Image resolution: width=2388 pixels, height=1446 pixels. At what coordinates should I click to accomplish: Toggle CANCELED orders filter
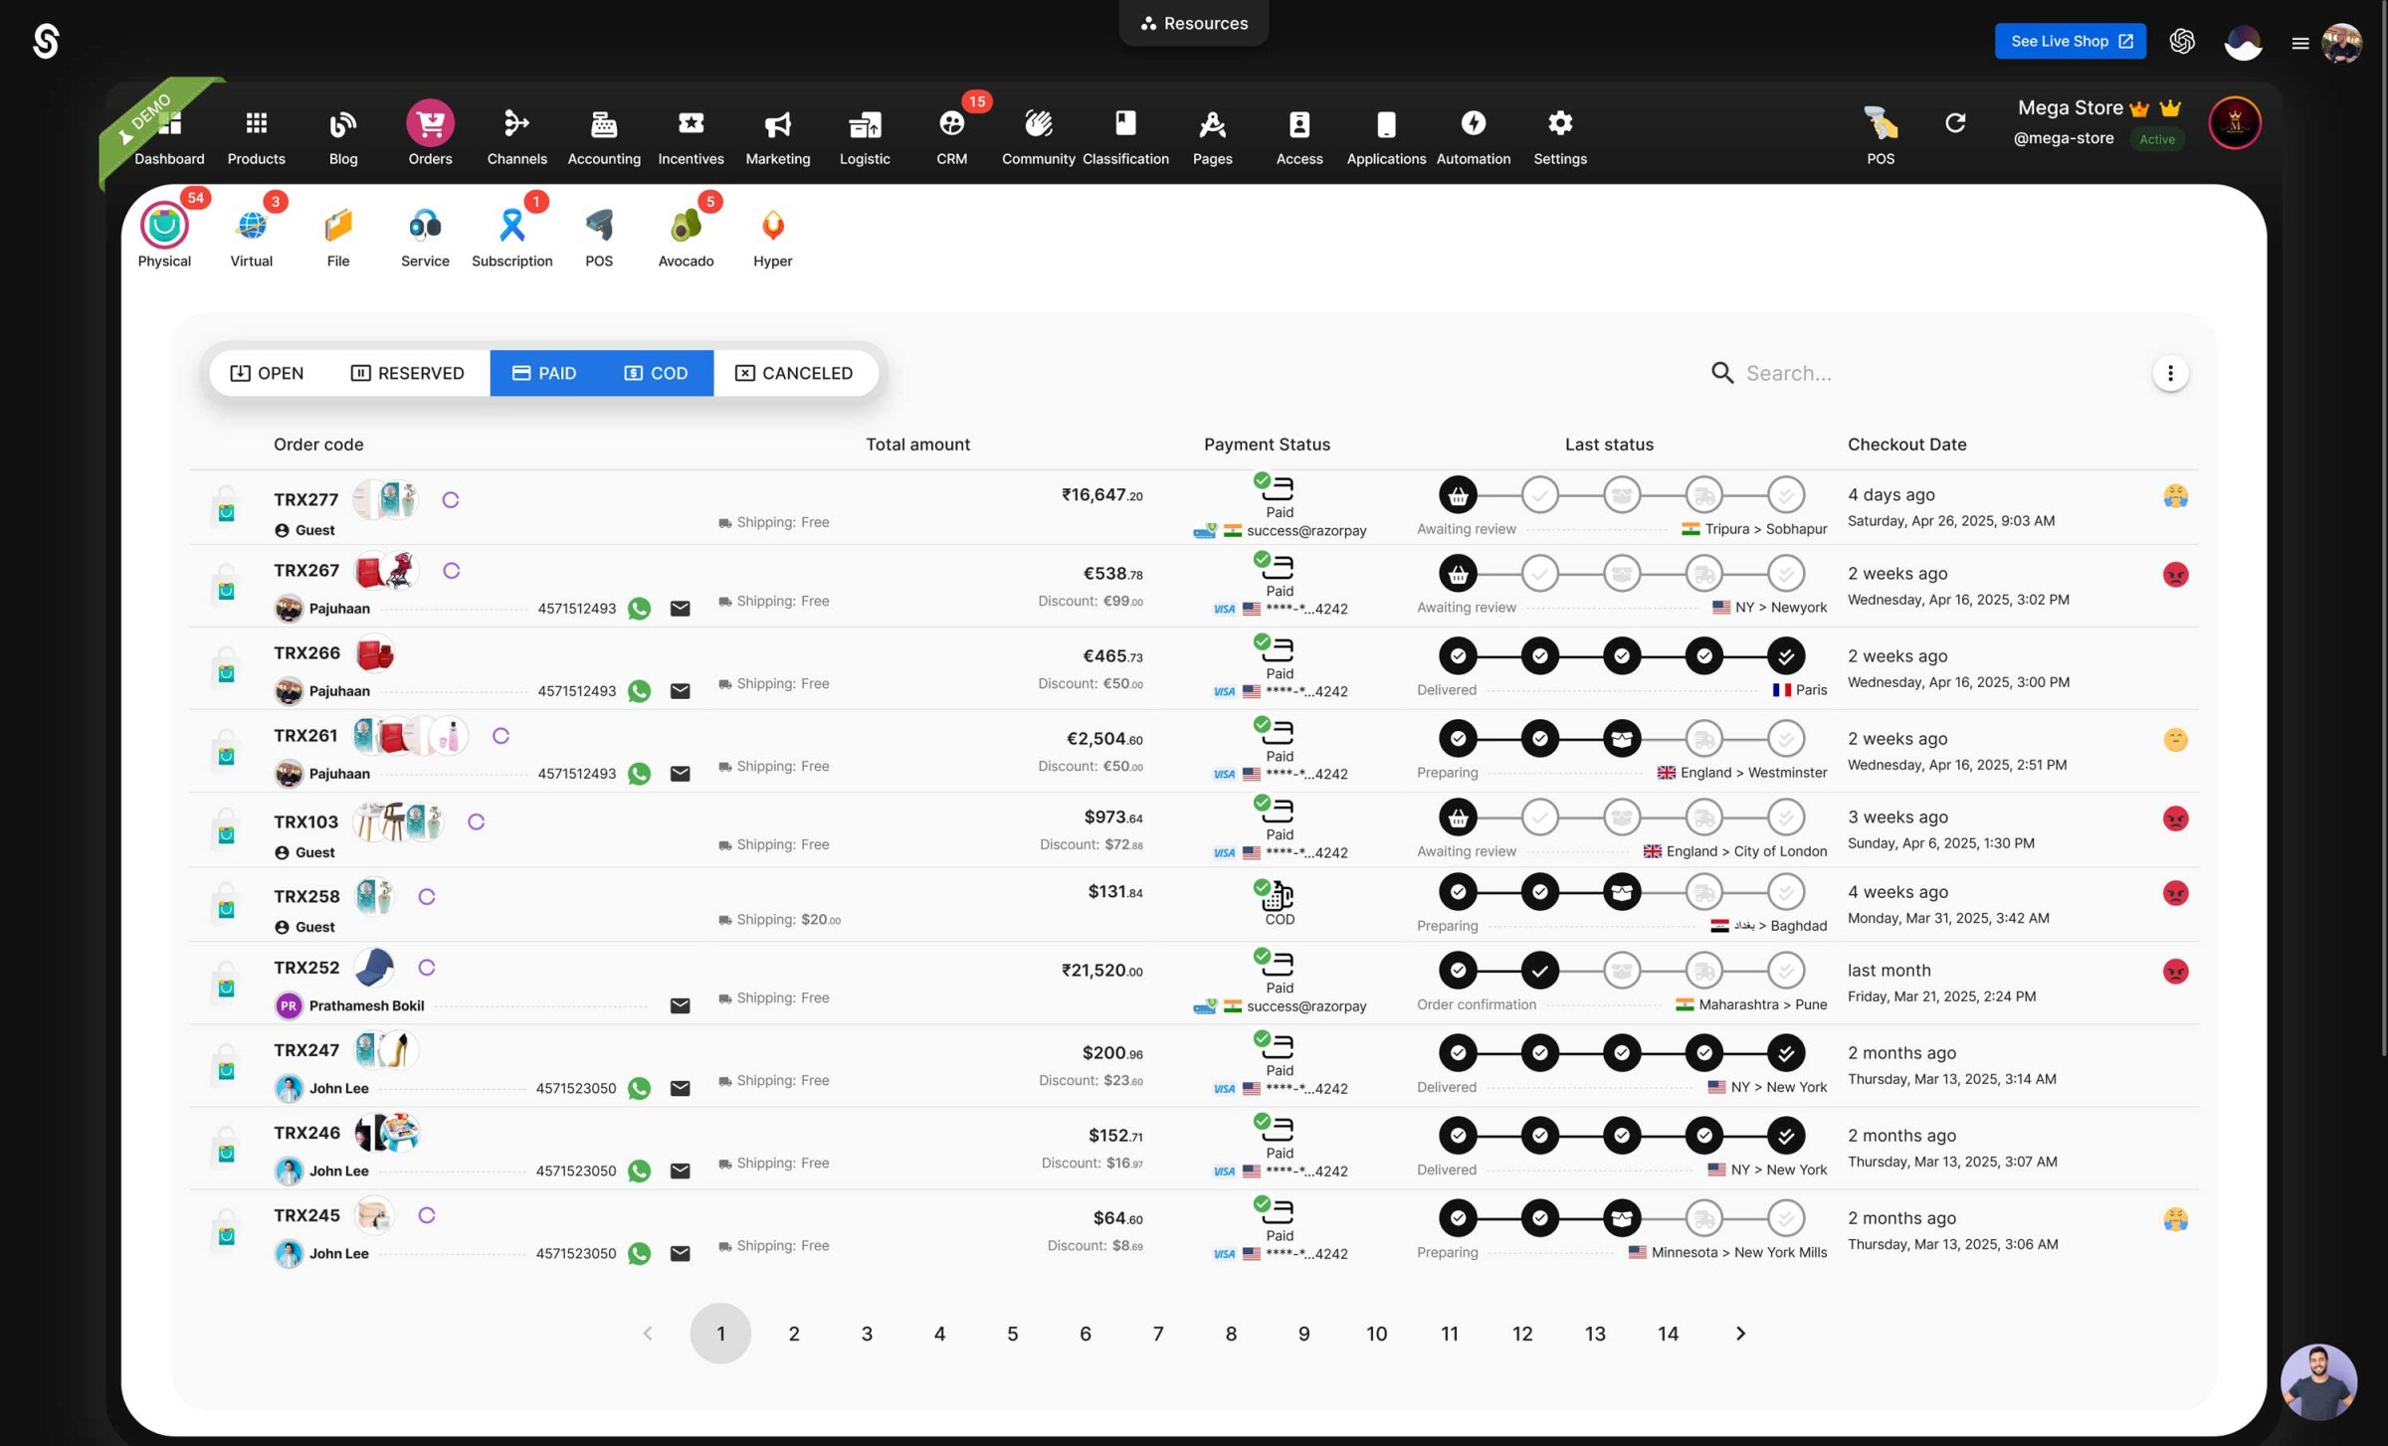click(794, 373)
